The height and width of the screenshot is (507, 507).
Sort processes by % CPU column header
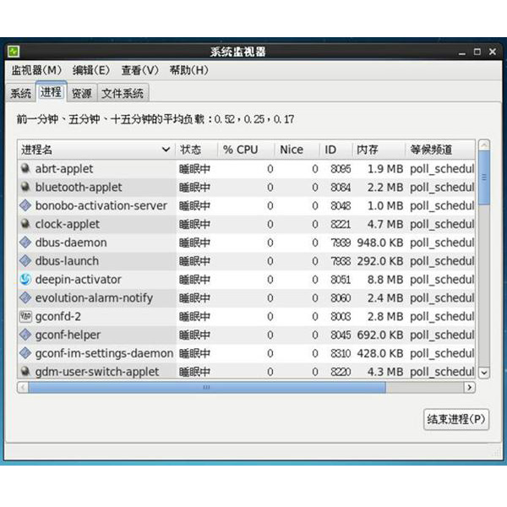241,150
